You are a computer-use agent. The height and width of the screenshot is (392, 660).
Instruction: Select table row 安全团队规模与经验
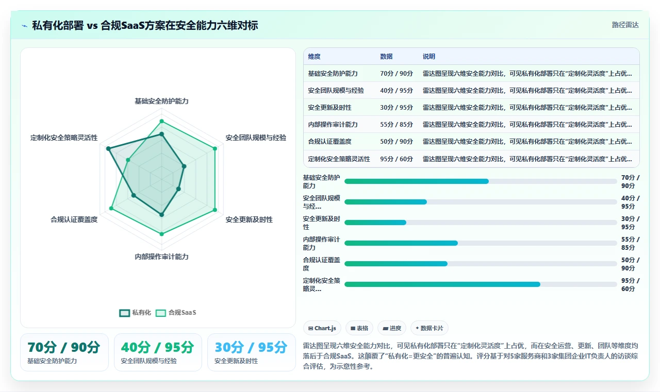(471, 90)
